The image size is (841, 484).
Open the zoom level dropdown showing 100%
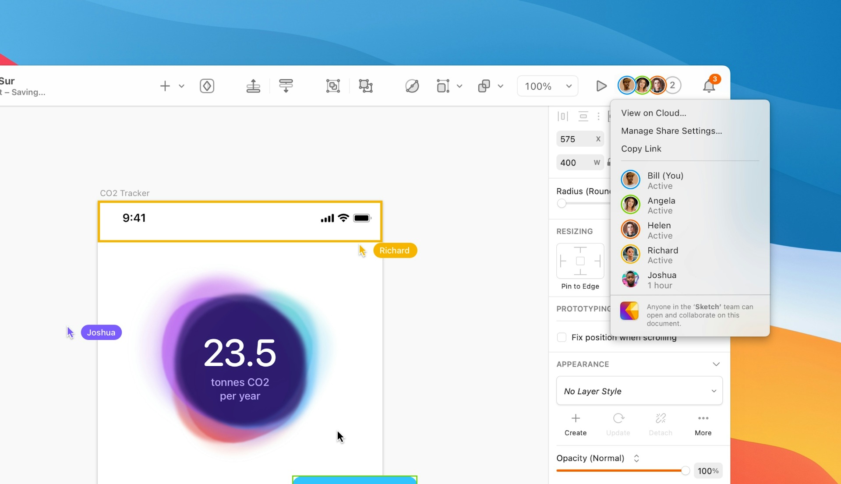pyautogui.click(x=547, y=86)
